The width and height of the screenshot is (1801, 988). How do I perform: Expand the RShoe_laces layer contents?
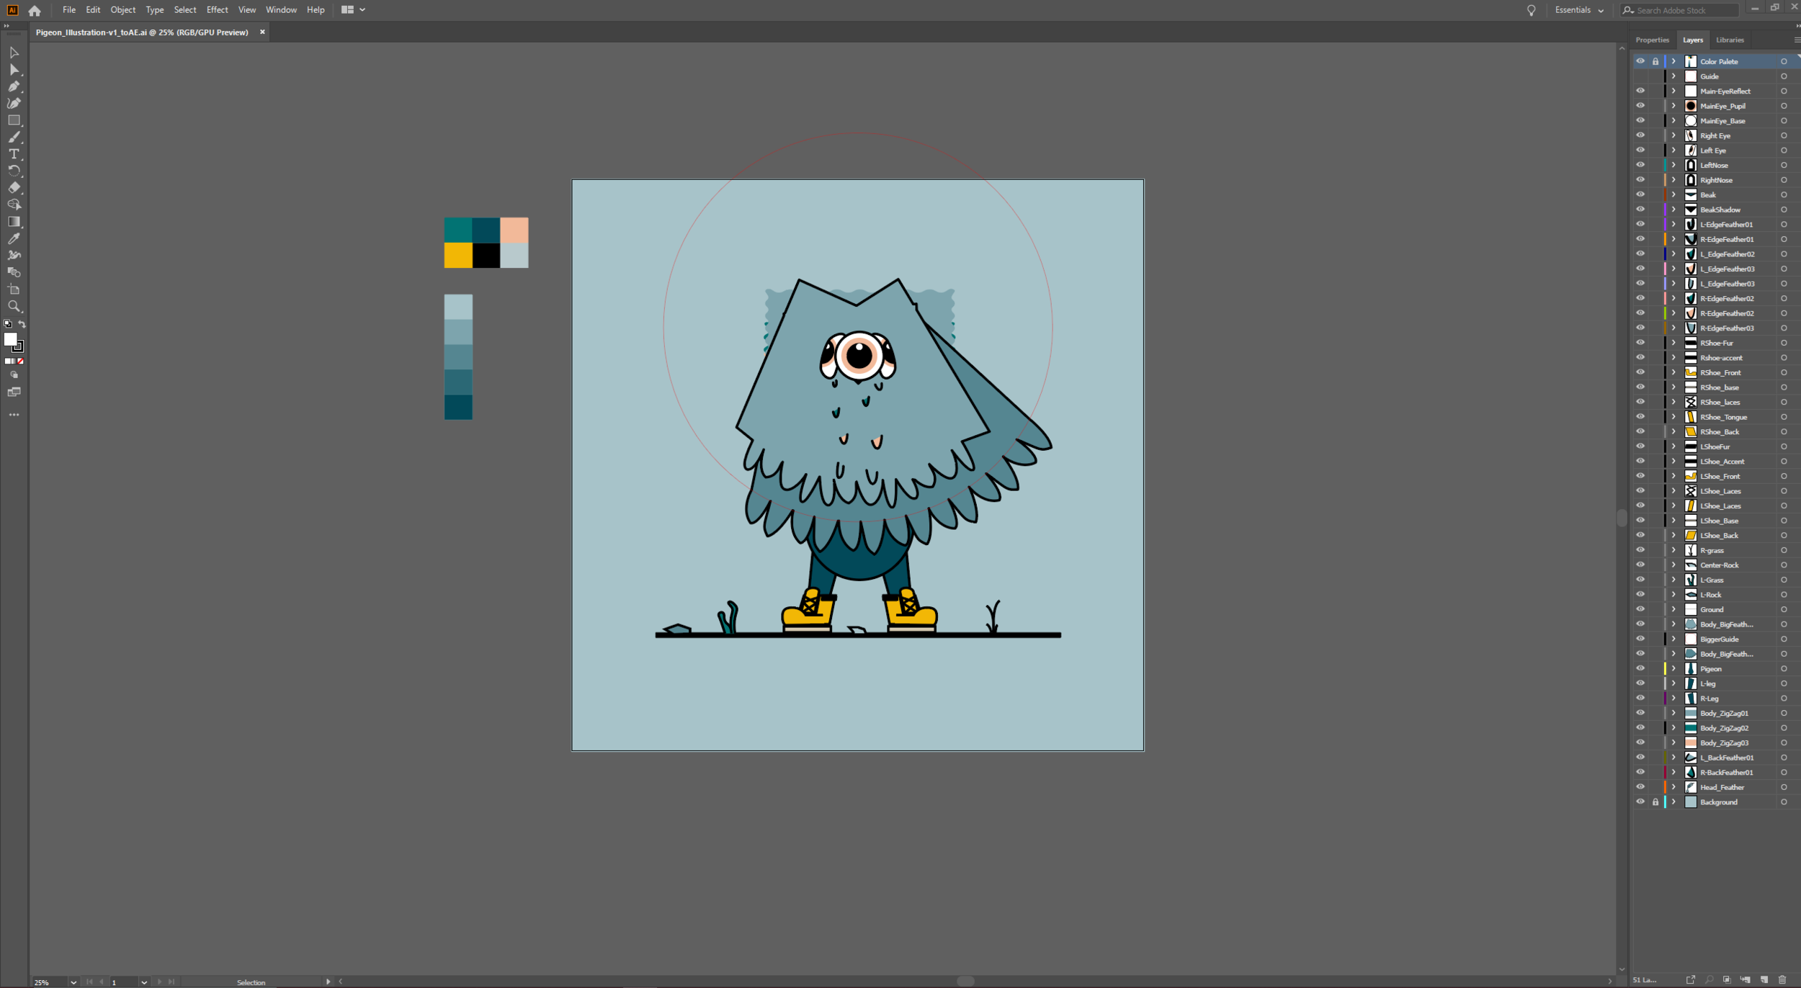click(1673, 402)
